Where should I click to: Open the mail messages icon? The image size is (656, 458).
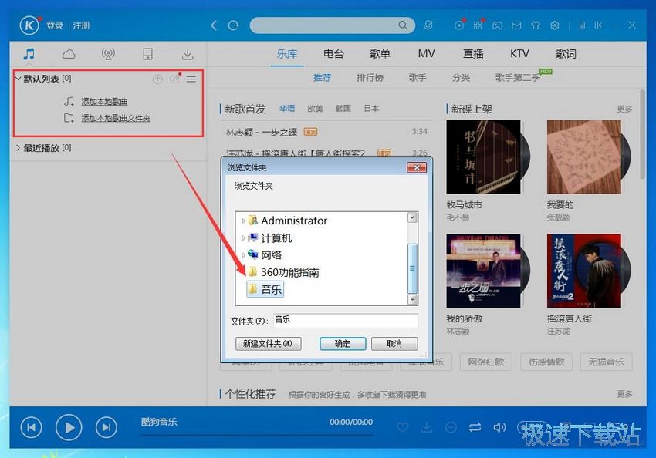tap(516, 25)
